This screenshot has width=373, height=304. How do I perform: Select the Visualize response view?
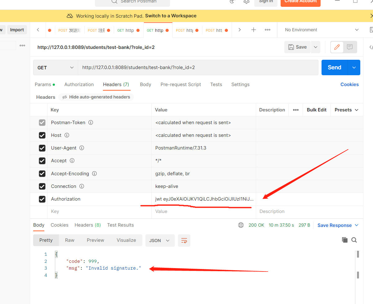tap(126, 240)
